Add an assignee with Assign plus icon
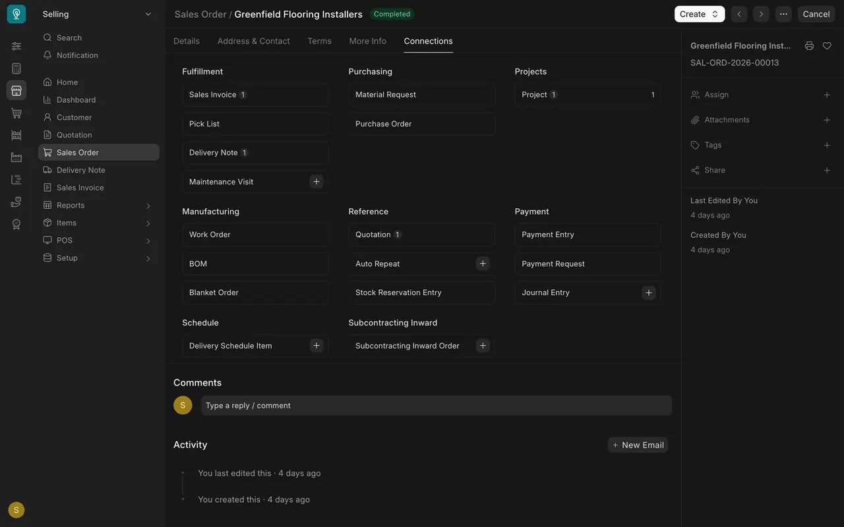This screenshot has width=844, height=527. 827,95
